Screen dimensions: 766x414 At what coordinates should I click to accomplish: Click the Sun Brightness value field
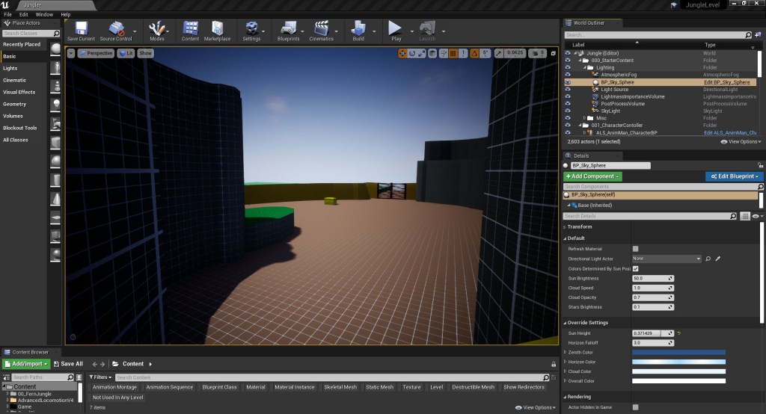tap(651, 278)
